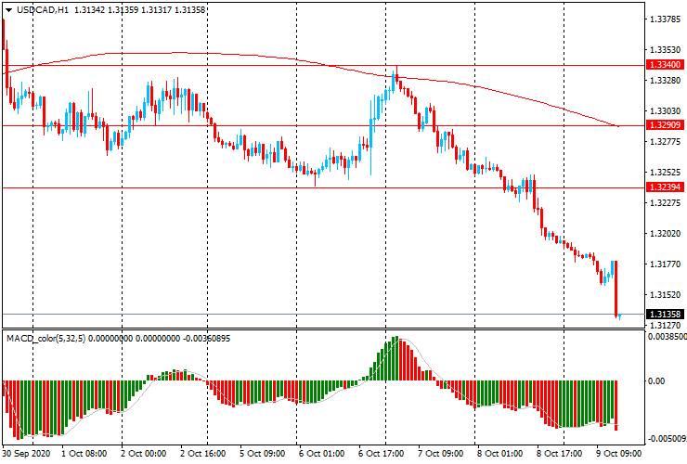Viewport: 687px width, 464px height.
Task: Click the 7 Oct 09:00 time label
Action: pyautogui.click(x=440, y=454)
